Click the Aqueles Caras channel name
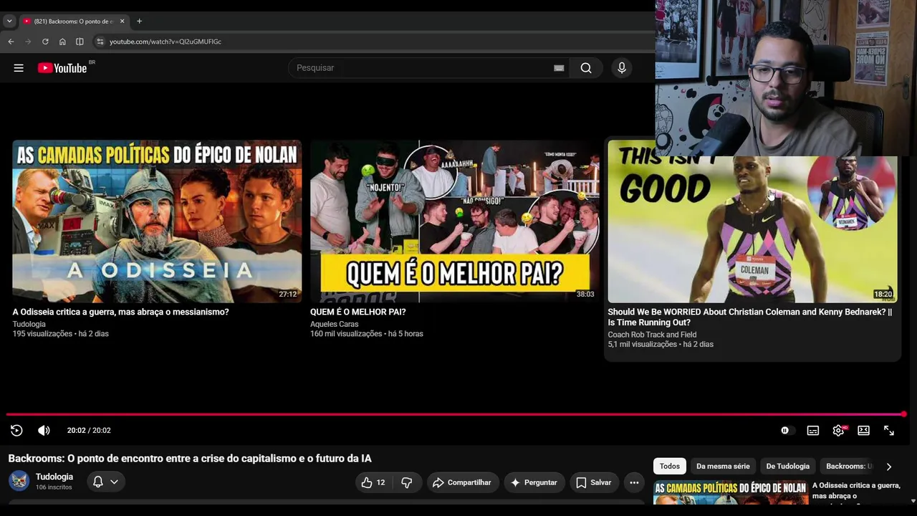Image resolution: width=917 pixels, height=516 pixels. click(x=334, y=324)
